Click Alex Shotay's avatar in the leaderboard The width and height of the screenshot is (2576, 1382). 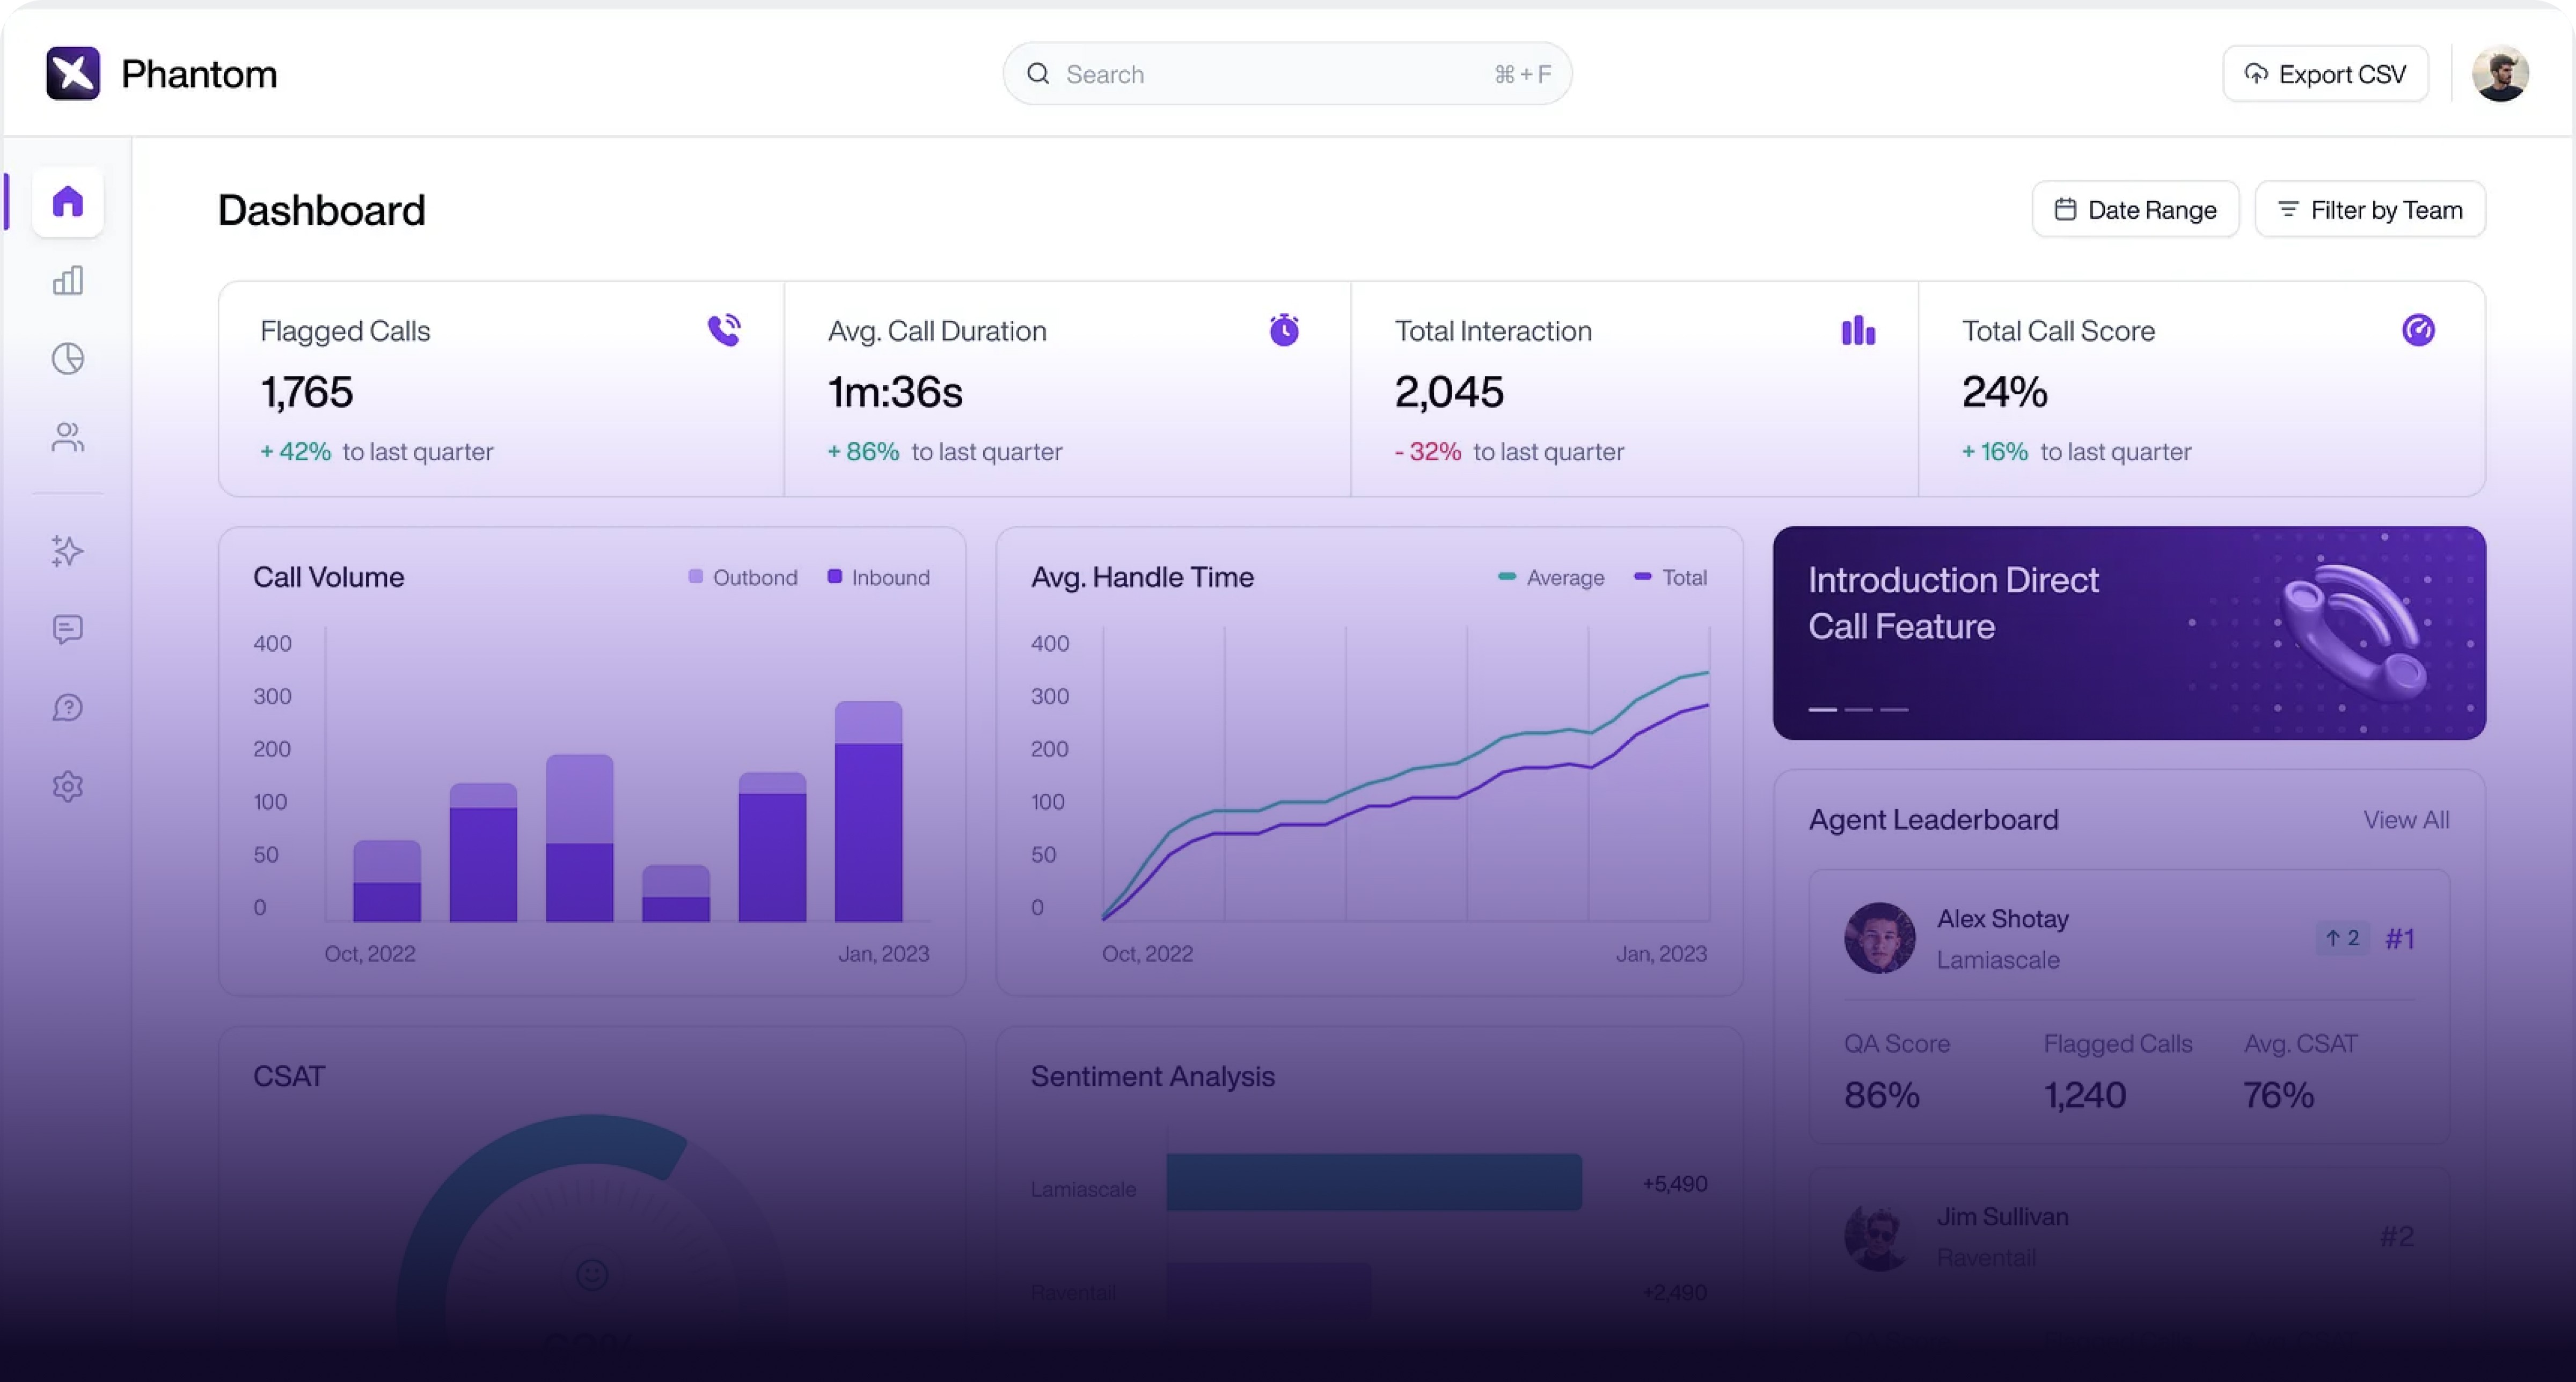[x=1879, y=938]
